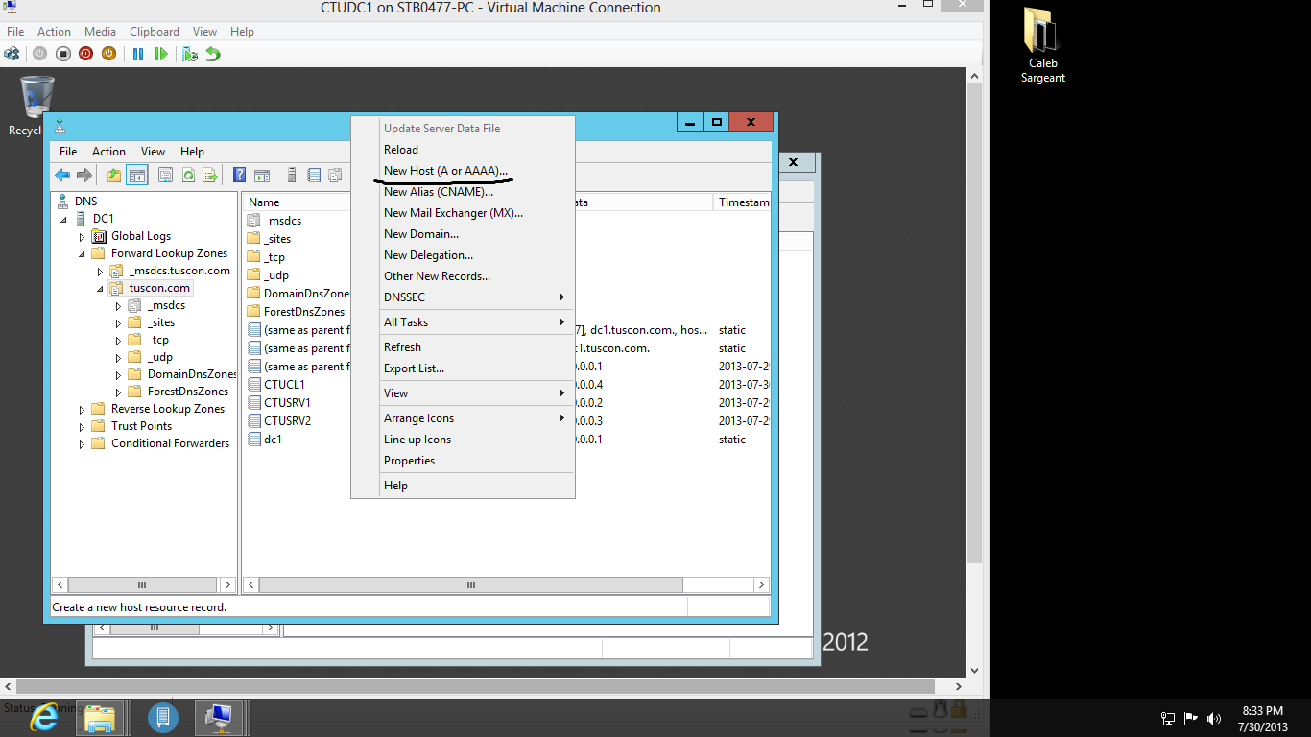The height and width of the screenshot is (737, 1311).
Task: Open the VM Connection Clipboard menu
Action: [155, 32]
